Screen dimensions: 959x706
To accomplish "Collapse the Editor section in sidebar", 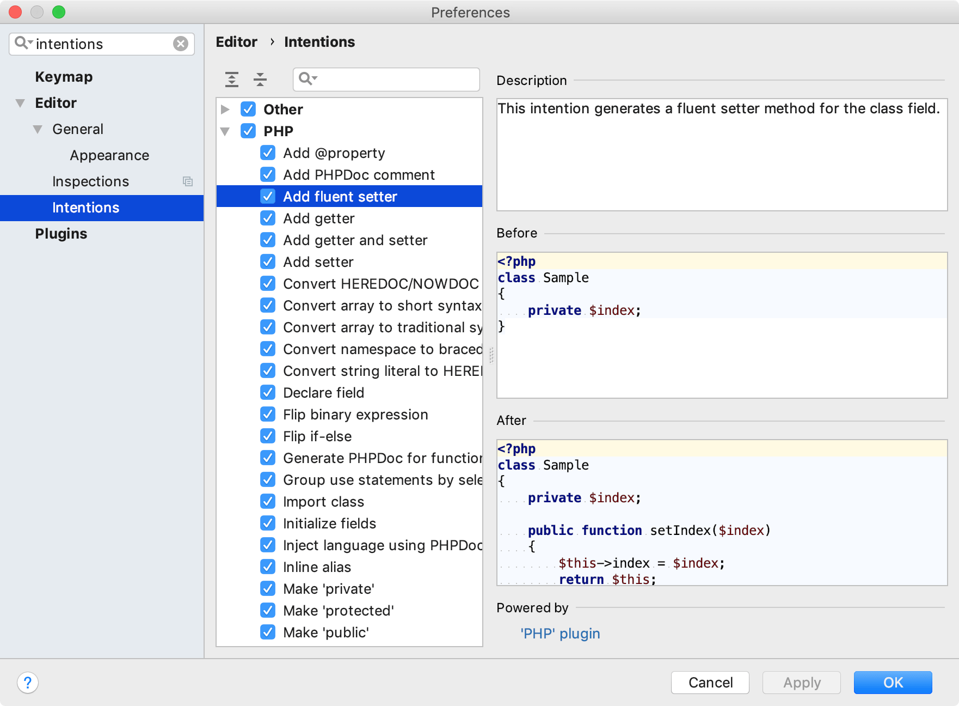I will tap(20, 103).
